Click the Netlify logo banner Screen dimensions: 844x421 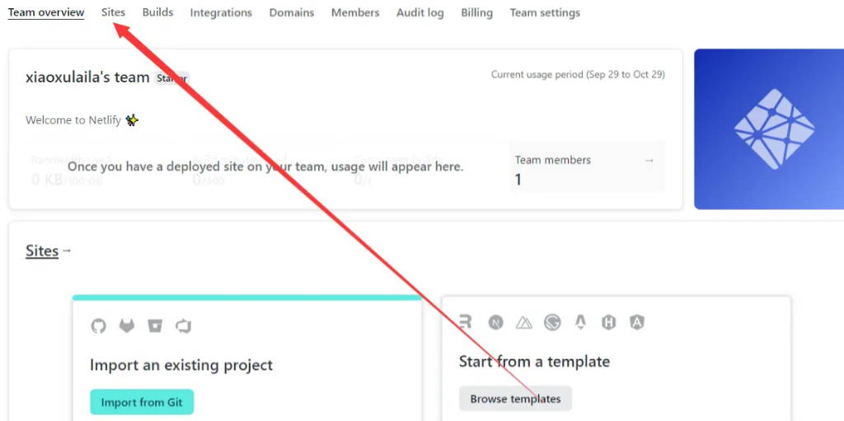point(769,129)
